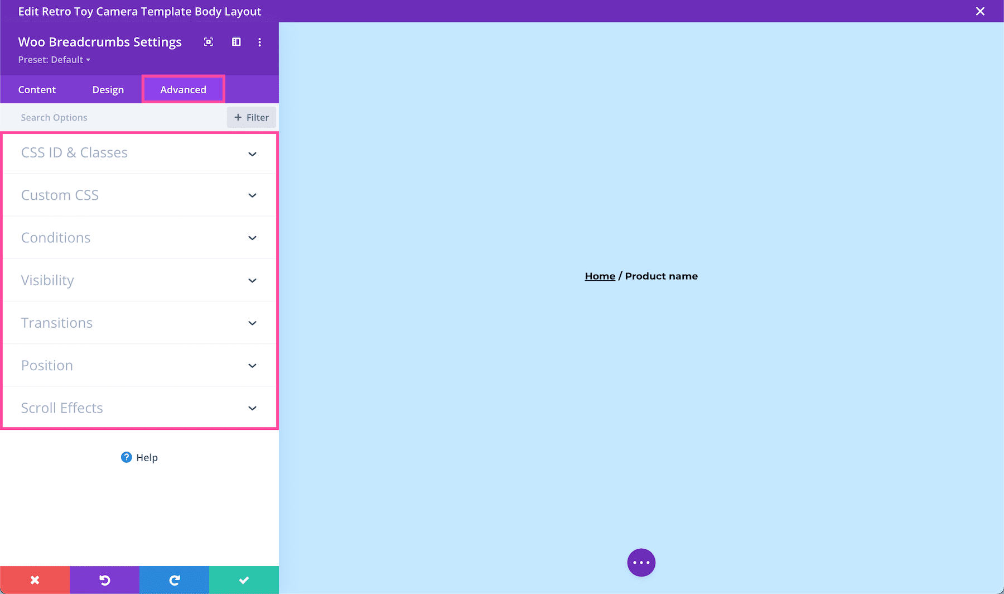Viewport: 1004px width, 594px height.
Task: Save settings with the green checkmark icon
Action: (x=244, y=579)
